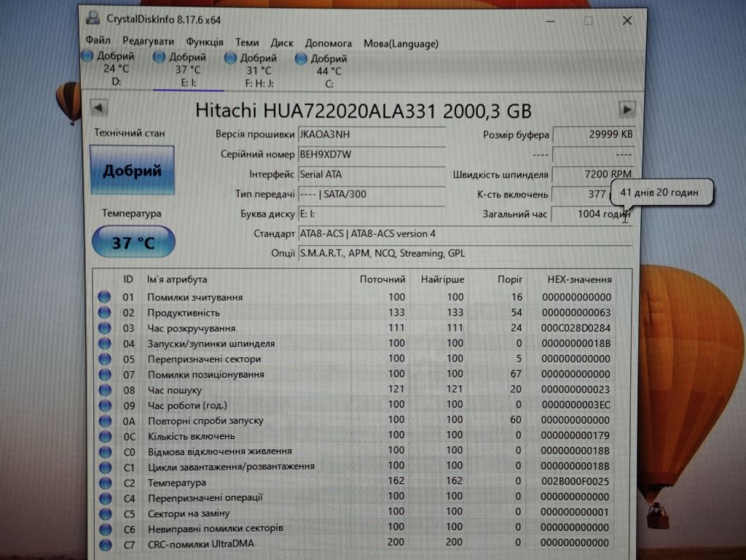Click status icon for attribute 03 Час розкручування

tap(104, 328)
